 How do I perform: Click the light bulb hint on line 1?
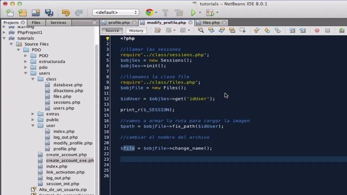click(x=107, y=38)
